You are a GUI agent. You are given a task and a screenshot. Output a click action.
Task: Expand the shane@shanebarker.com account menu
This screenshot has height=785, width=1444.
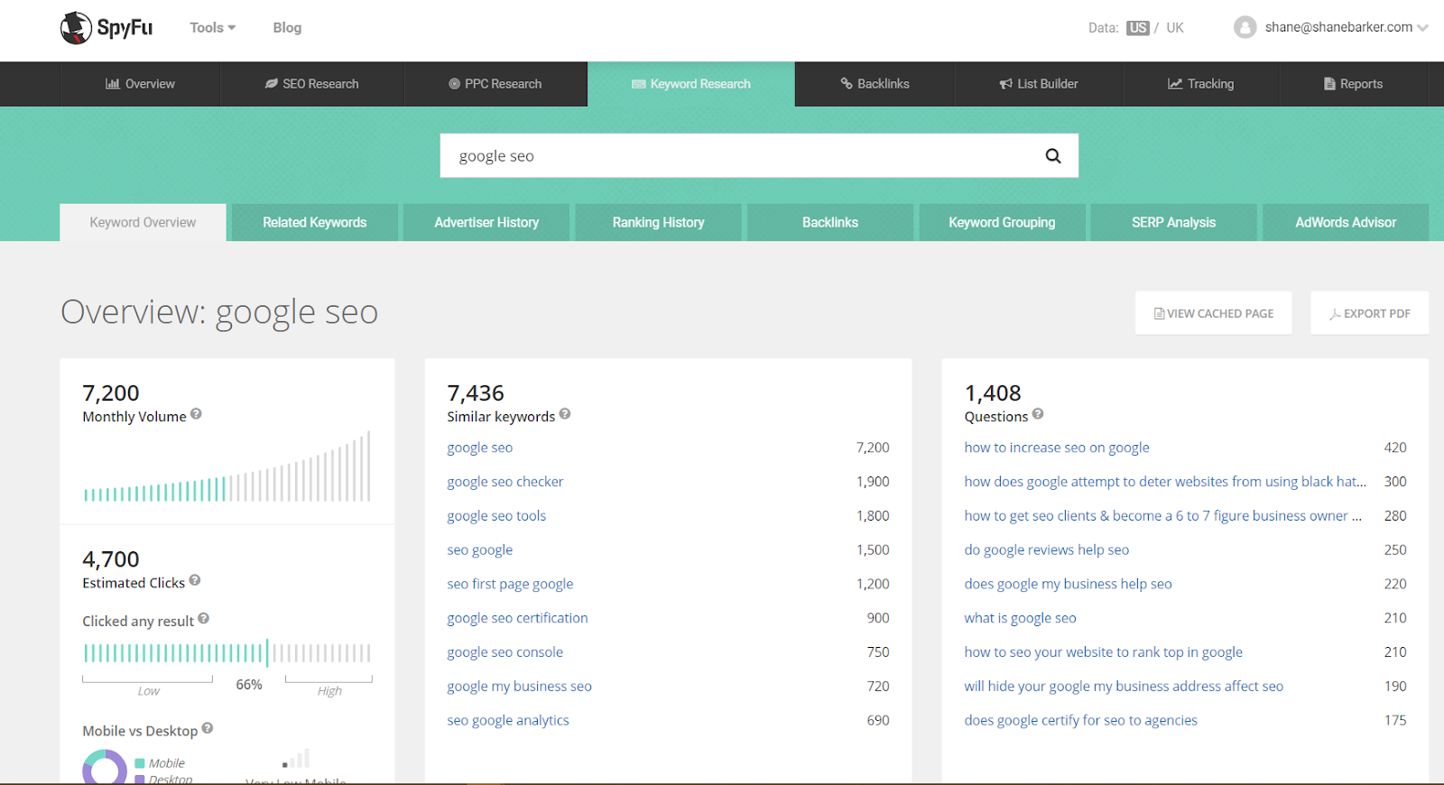click(1347, 27)
